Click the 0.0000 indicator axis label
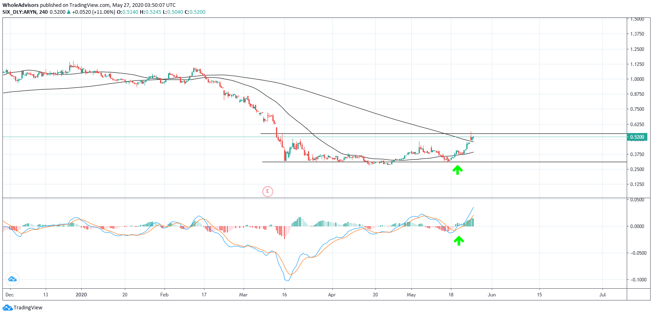Viewport: 653px width, 315px height. click(x=637, y=226)
